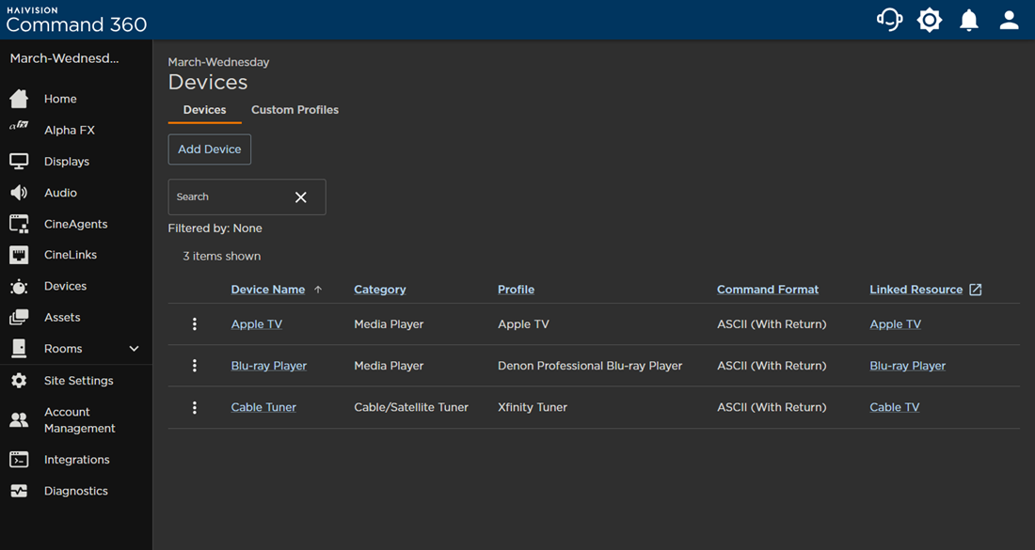Click "Denon Professional Blu-ray Player" profile cell
This screenshot has height=550, width=1035.
click(x=590, y=366)
